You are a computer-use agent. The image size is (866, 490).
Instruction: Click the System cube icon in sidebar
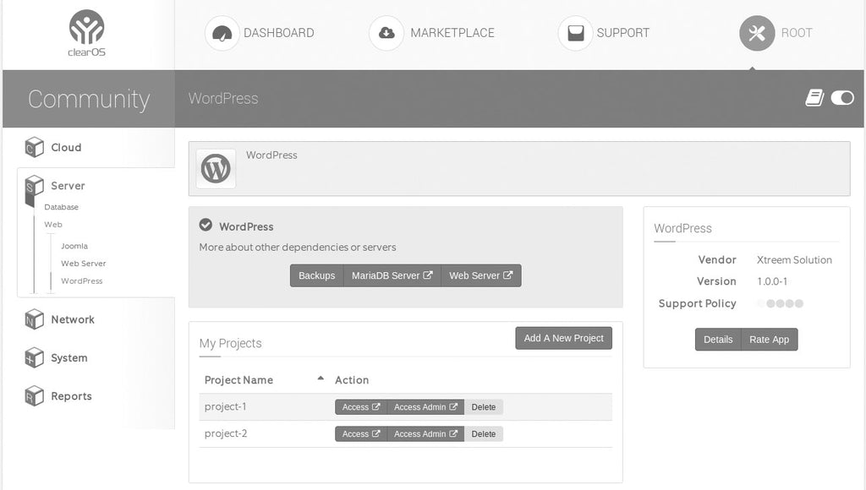tap(34, 357)
